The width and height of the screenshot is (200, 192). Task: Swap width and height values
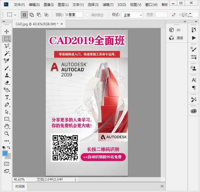tap(174, 15)
